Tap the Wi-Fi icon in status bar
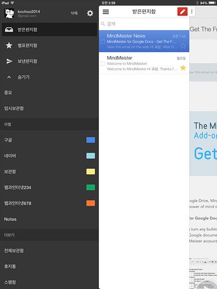 tap(12, 3)
